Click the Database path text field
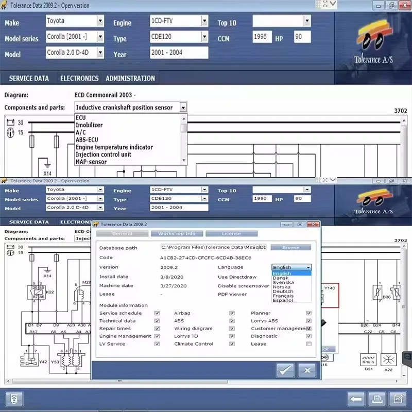The image size is (412, 412). [213, 247]
